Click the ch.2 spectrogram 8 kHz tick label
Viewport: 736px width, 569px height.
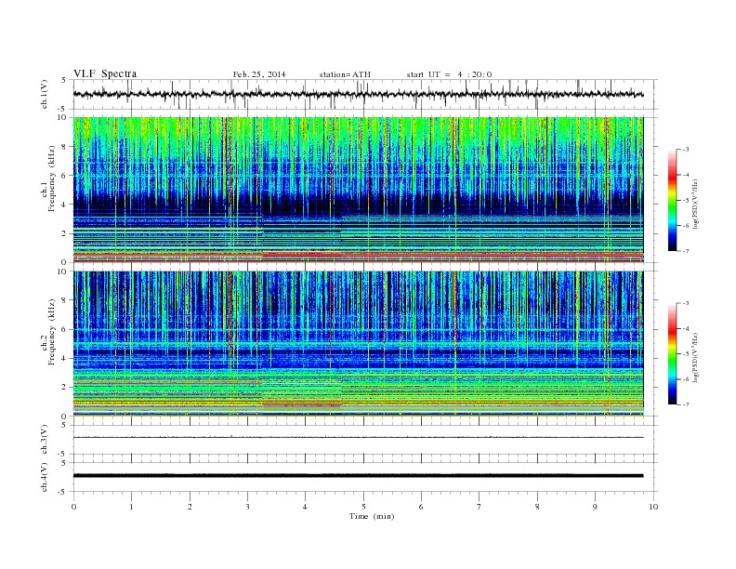64,300
